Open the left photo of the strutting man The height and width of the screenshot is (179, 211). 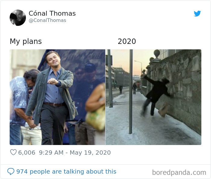tap(57, 97)
